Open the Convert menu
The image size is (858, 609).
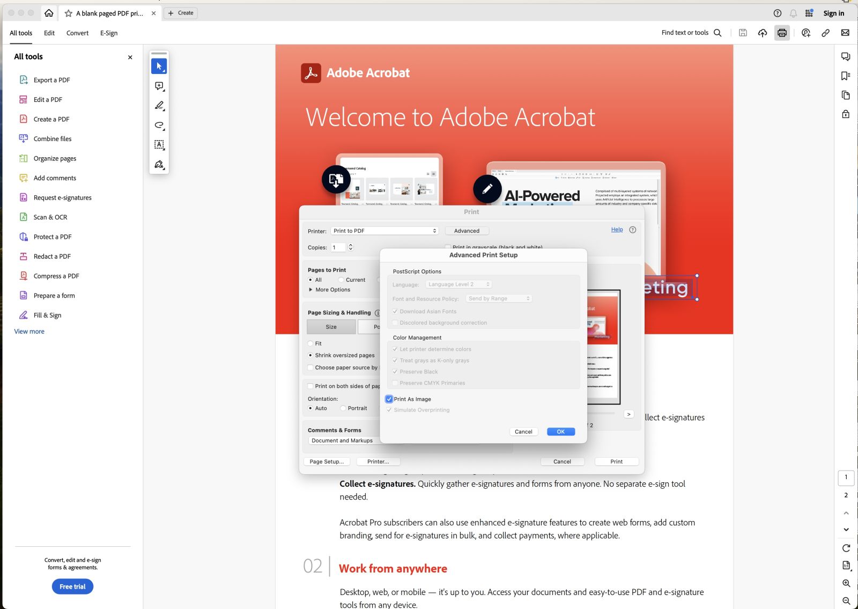[x=77, y=33]
